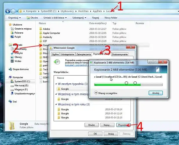Viewport: 179px width, 145px height.
Task: Click the Back navigation arrow in Explorer
Action: (x=8, y=11)
